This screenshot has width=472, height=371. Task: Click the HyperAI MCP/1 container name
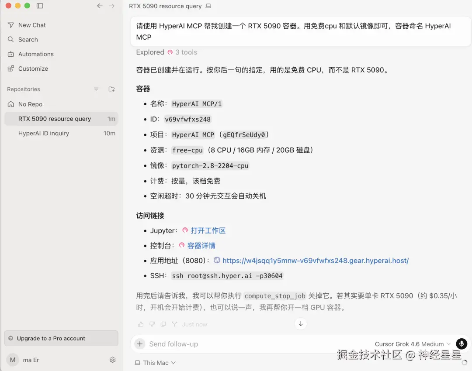click(197, 104)
